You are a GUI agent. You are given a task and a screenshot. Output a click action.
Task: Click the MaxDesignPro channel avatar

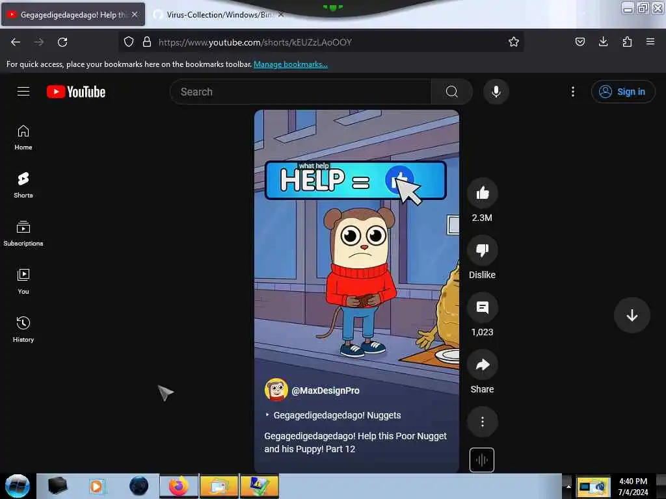pyautogui.click(x=276, y=390)
